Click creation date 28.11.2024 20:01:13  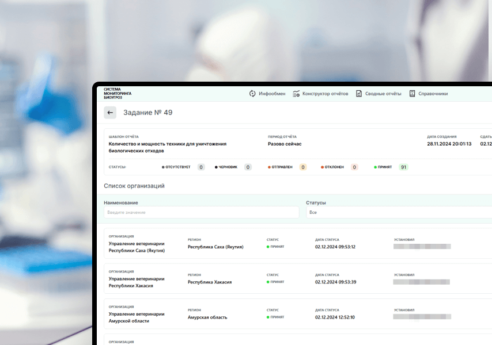tap(449, 144)
